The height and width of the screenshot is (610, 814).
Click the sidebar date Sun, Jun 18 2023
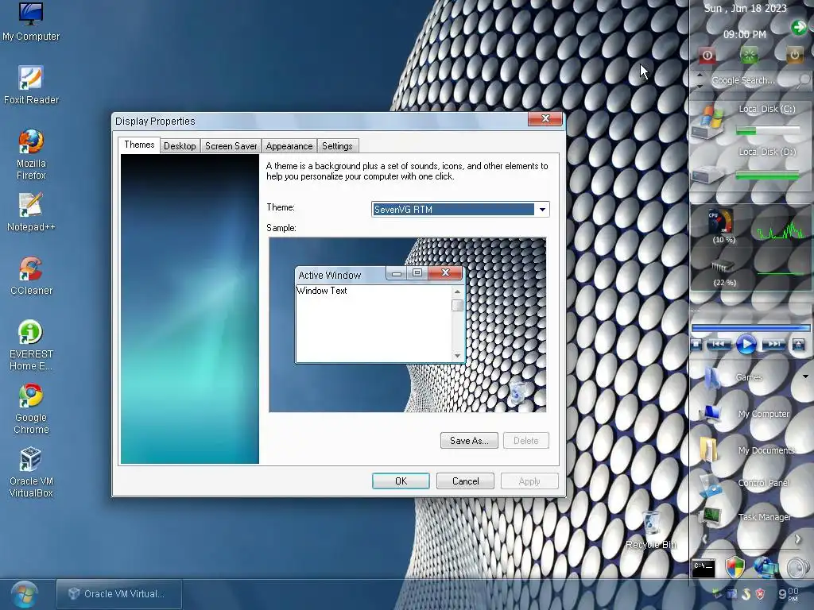tap(745, 8)
